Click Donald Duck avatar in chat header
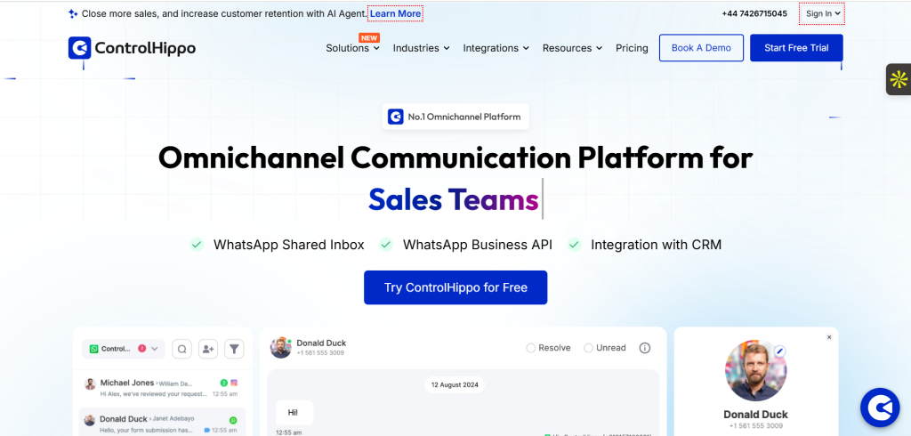The height and width of the screenshot is (436, 911). [x=280, y=347]
